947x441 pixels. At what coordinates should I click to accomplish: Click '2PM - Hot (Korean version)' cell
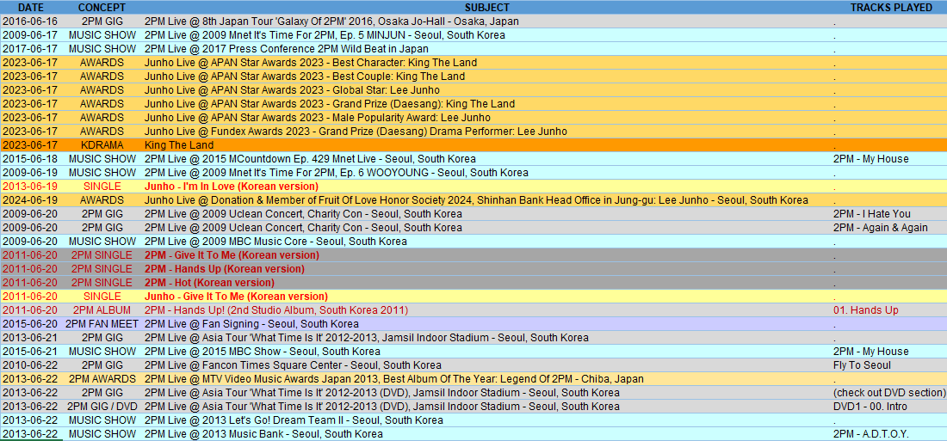coord(486,283)
